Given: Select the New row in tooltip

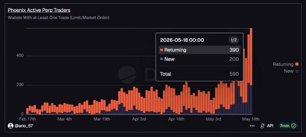Looking at the screenshot, I should tap(199, 59).
